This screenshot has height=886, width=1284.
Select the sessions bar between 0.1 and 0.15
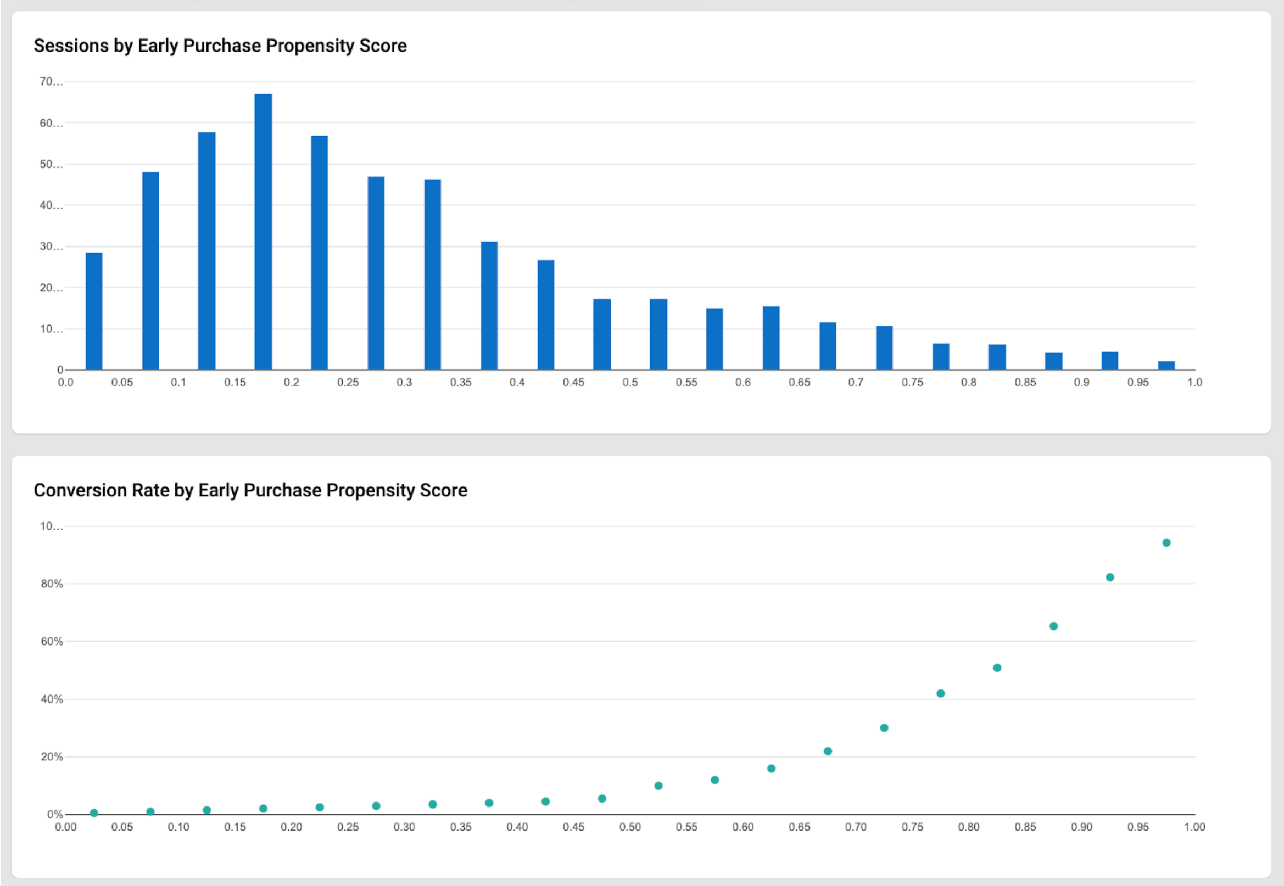(x=206, y=251)
